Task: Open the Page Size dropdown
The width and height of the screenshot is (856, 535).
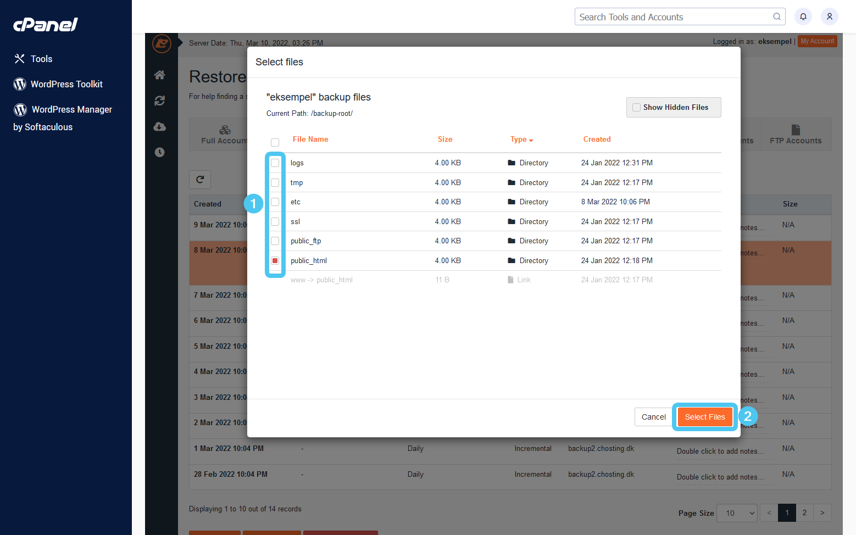Action: pos(737,512)
